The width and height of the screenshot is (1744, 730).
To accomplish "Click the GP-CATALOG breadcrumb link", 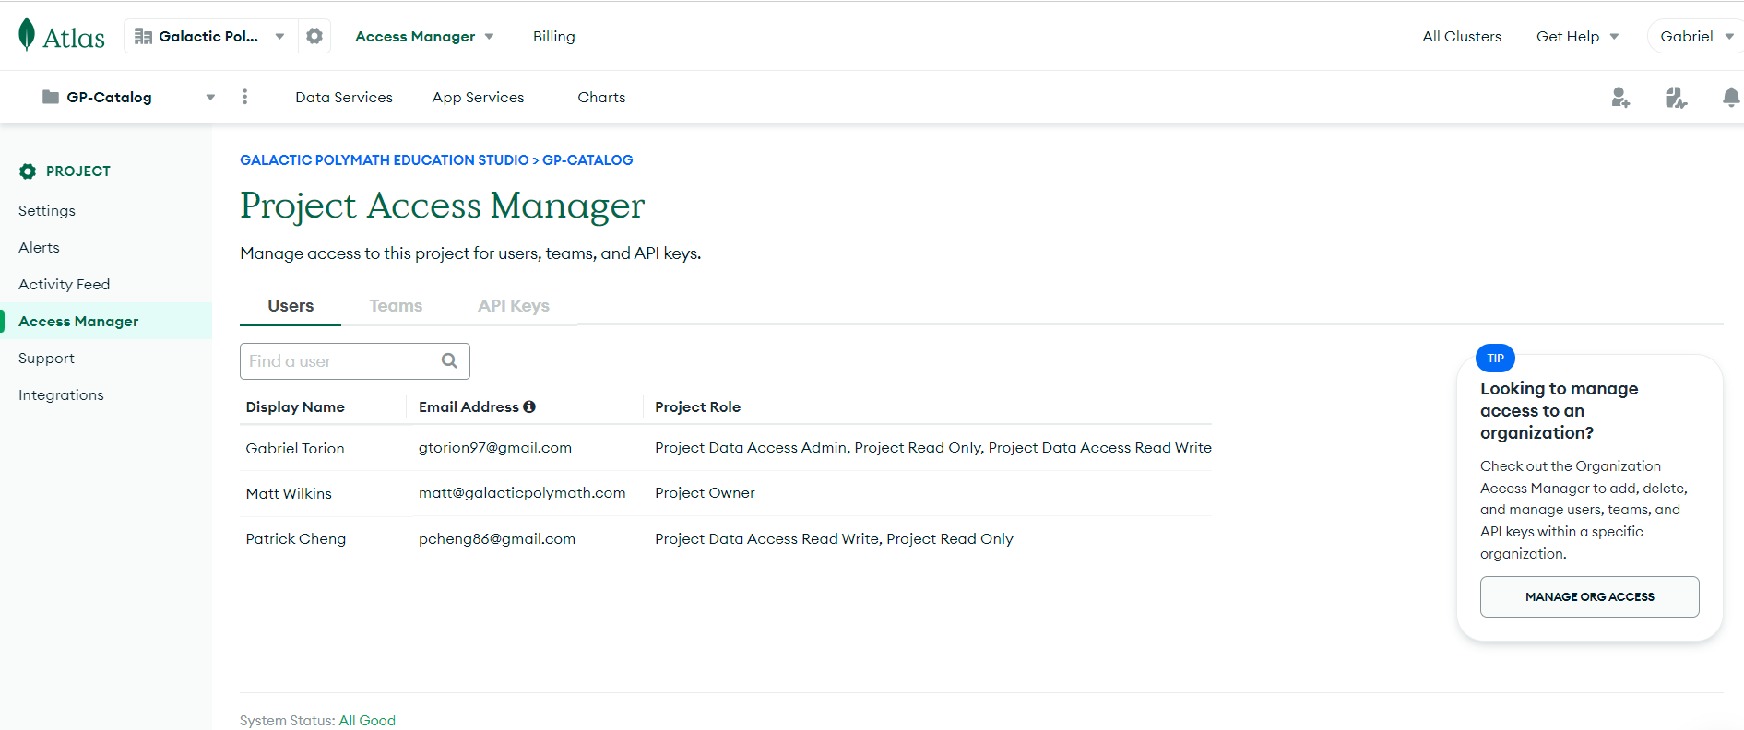I will 587,159.
